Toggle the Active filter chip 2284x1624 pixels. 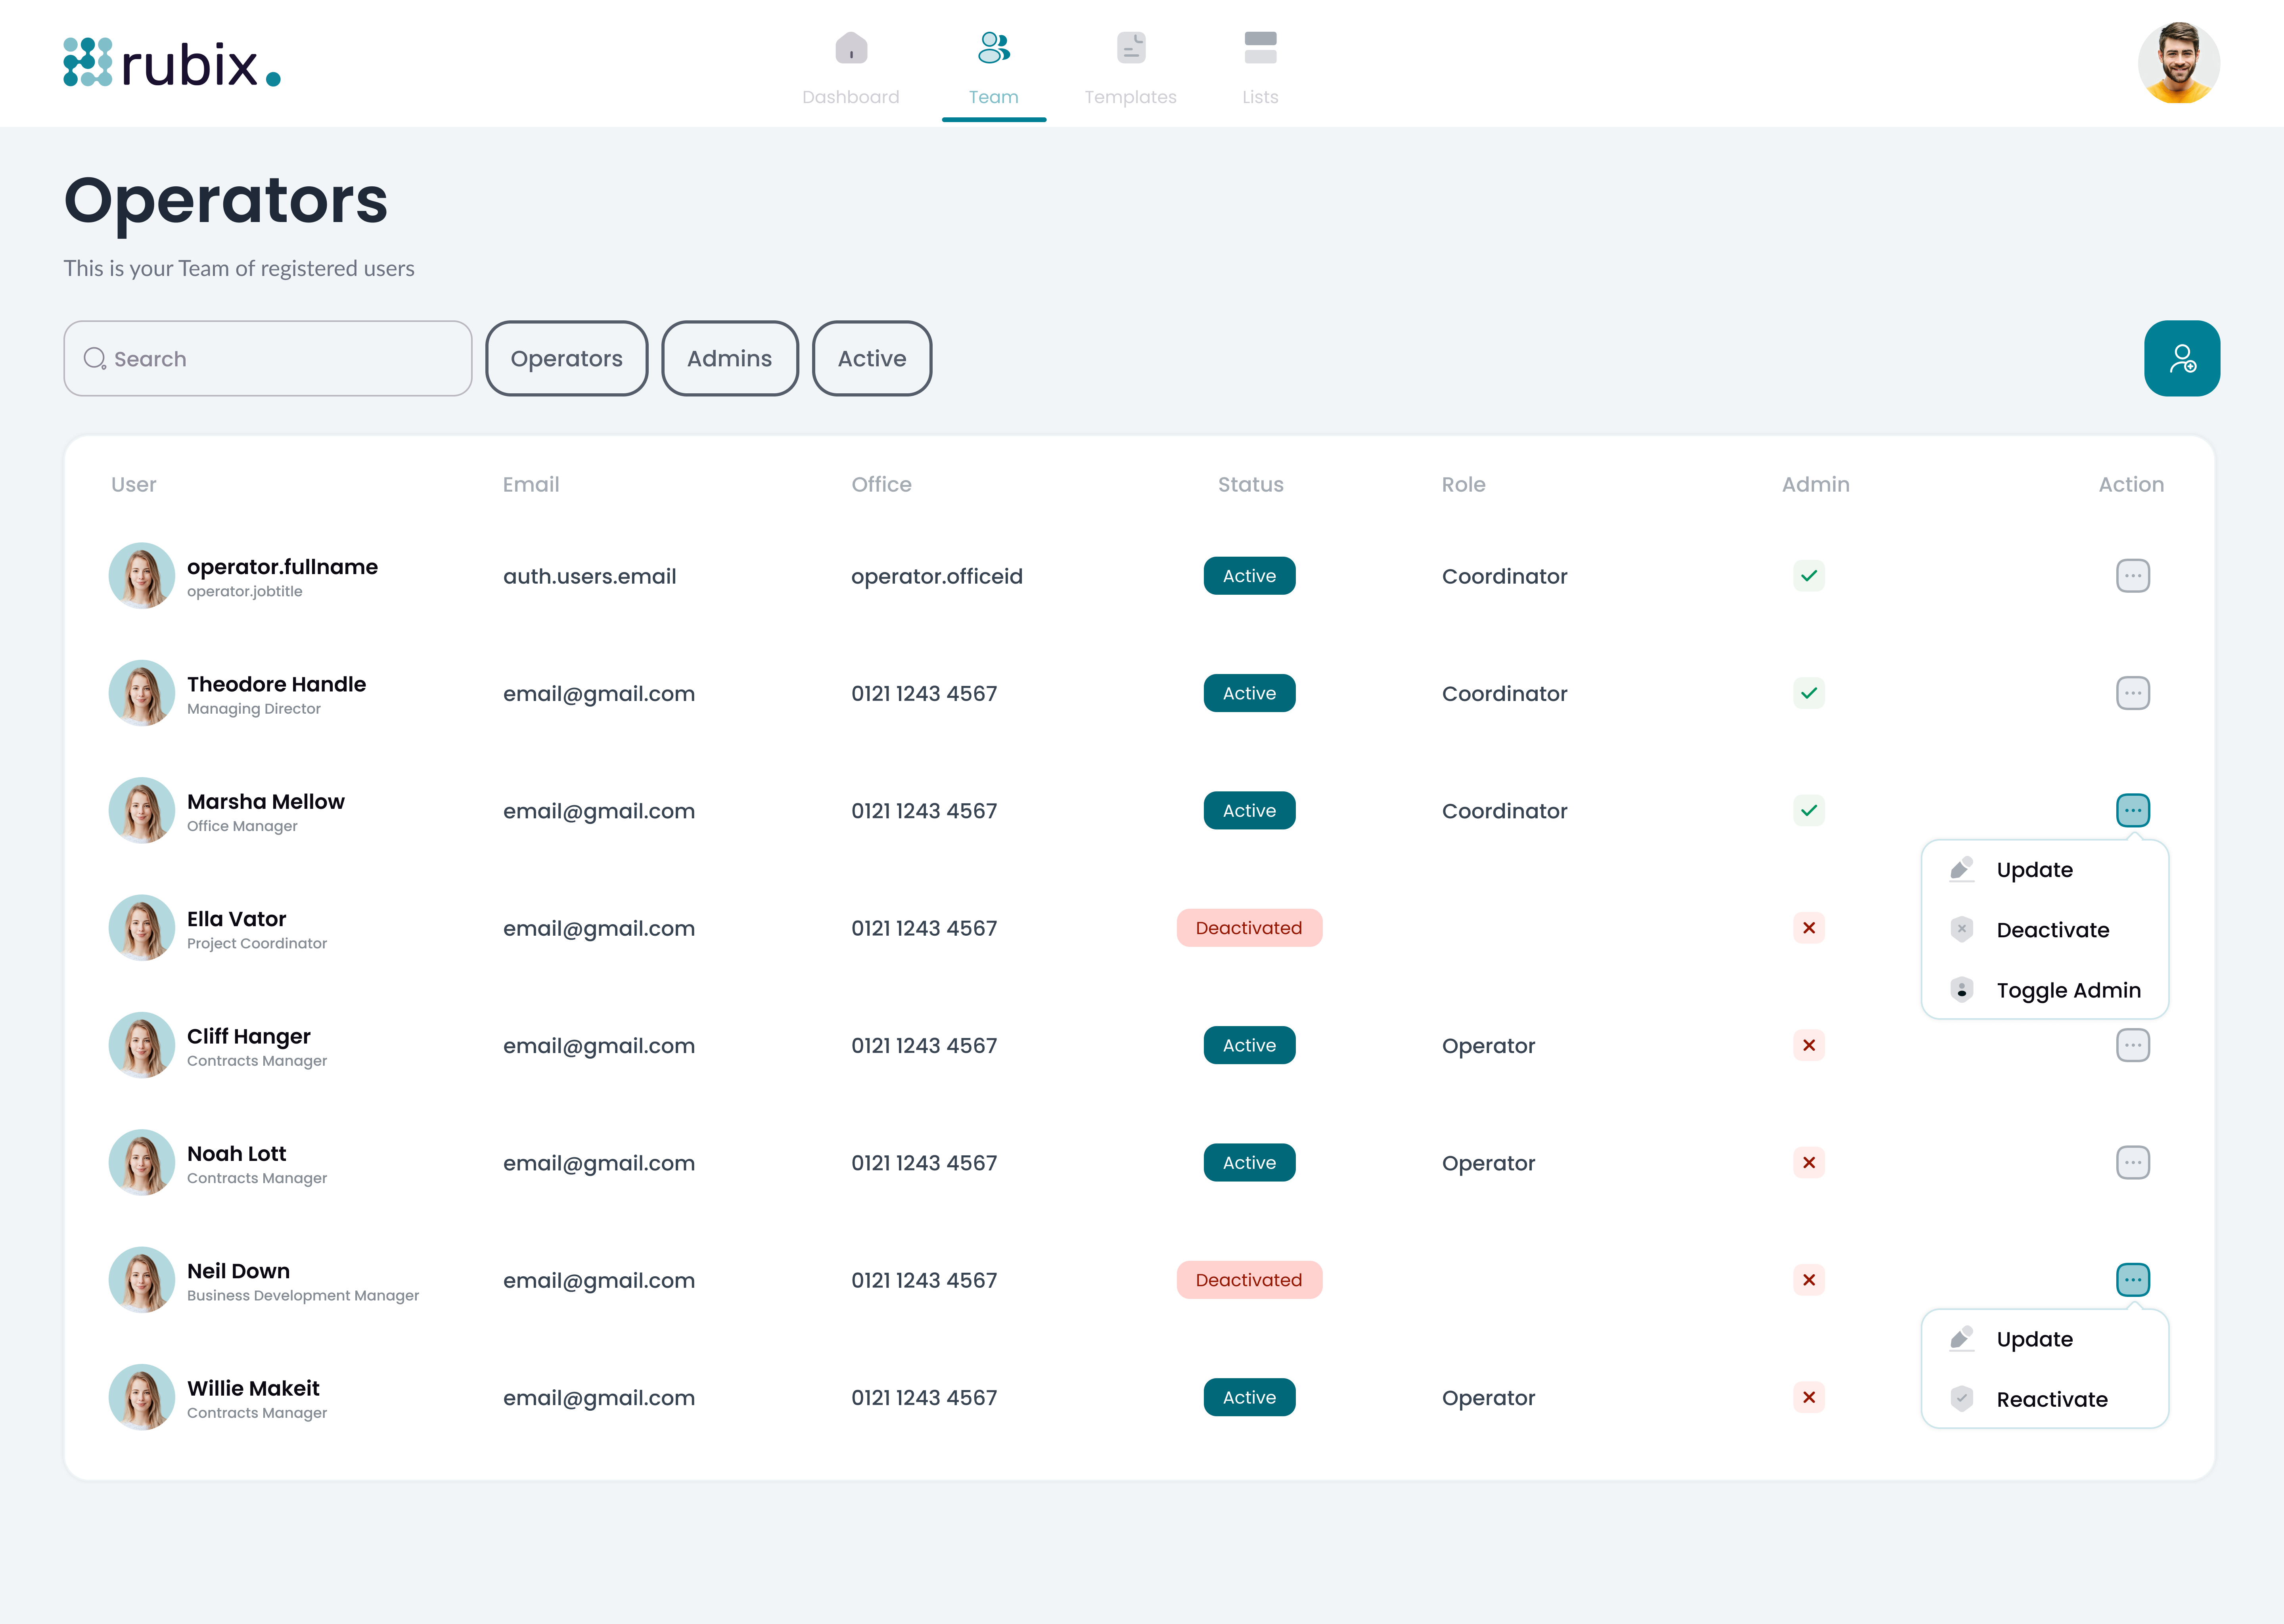(871, 358)
